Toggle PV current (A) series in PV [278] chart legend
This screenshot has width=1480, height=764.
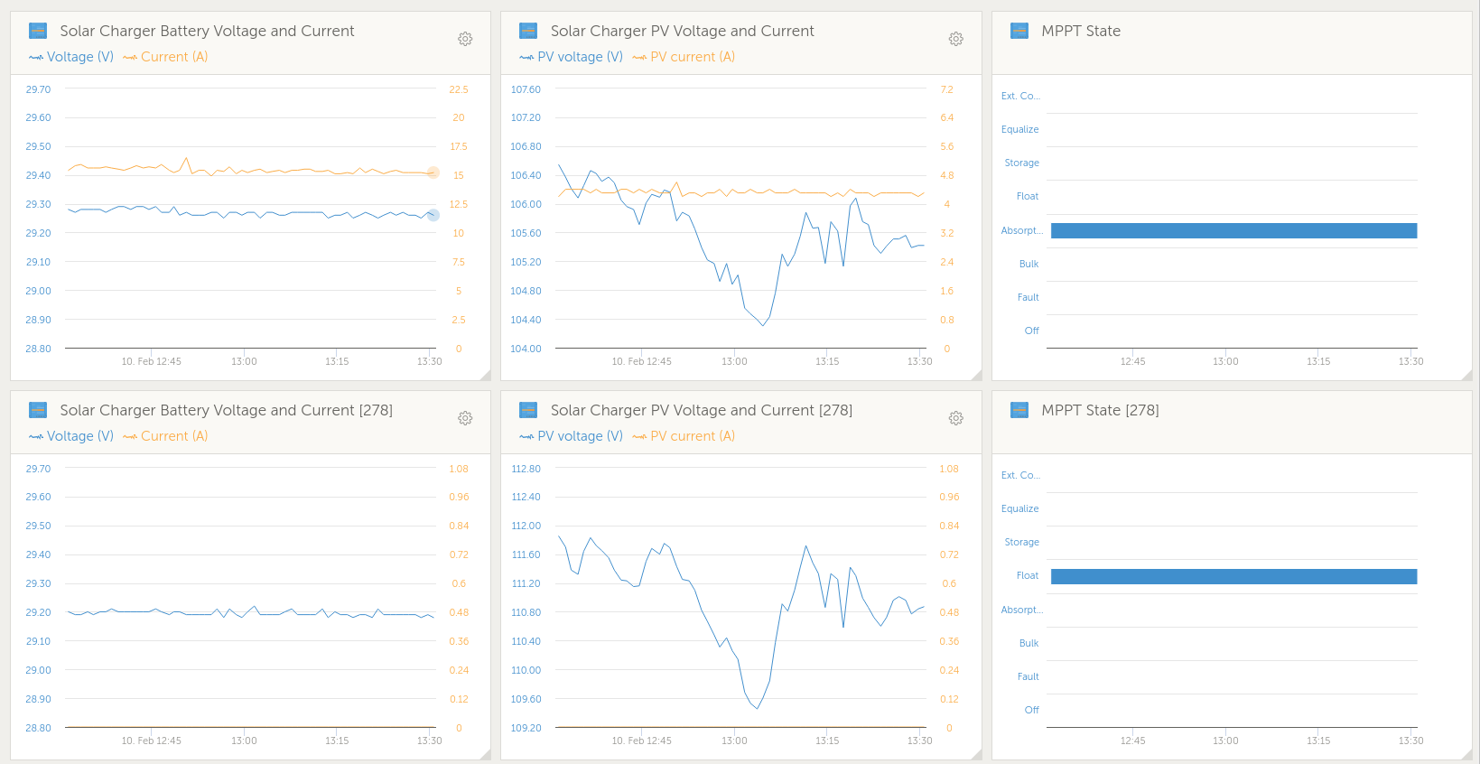click(x=684, y=436)
